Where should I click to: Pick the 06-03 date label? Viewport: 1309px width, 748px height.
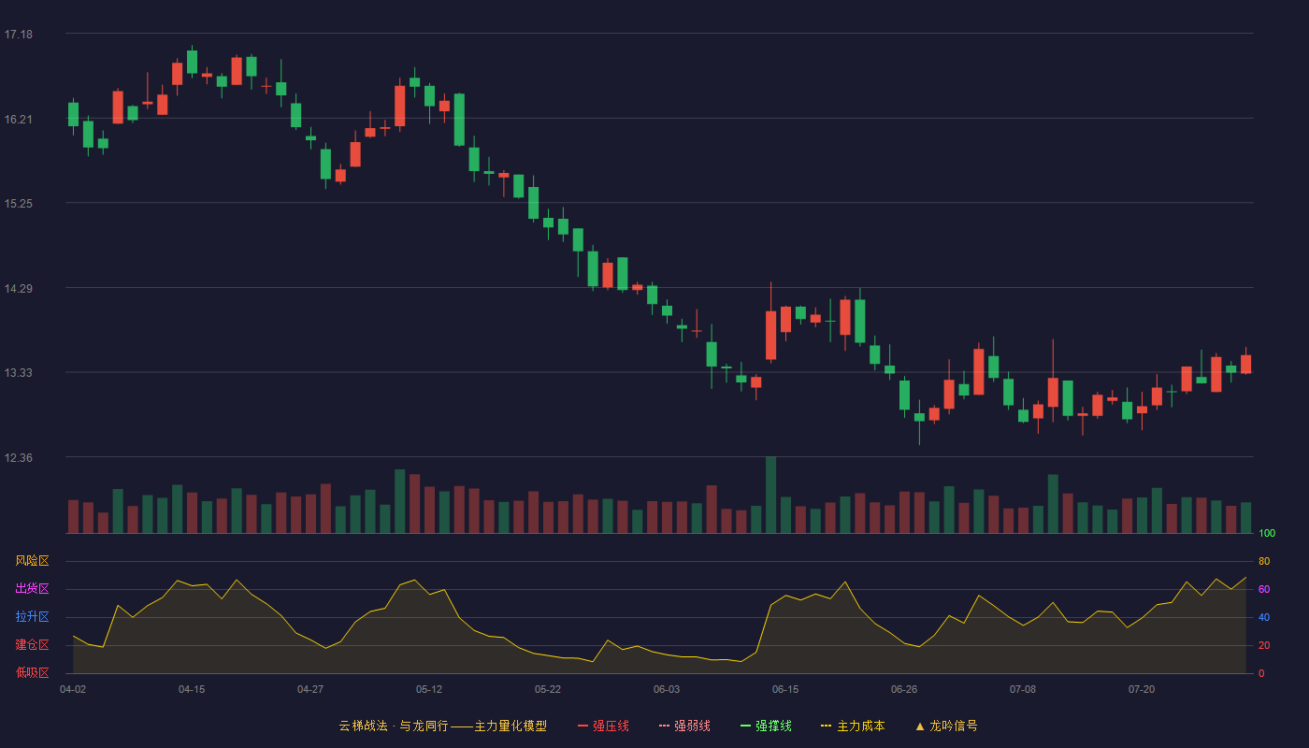(x=667, y=689)
